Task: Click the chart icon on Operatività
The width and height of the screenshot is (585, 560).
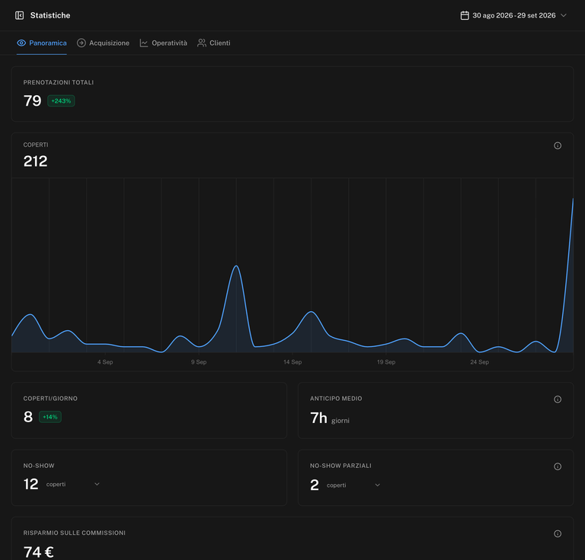Action: pyautogui.click(x=144, y=43)
